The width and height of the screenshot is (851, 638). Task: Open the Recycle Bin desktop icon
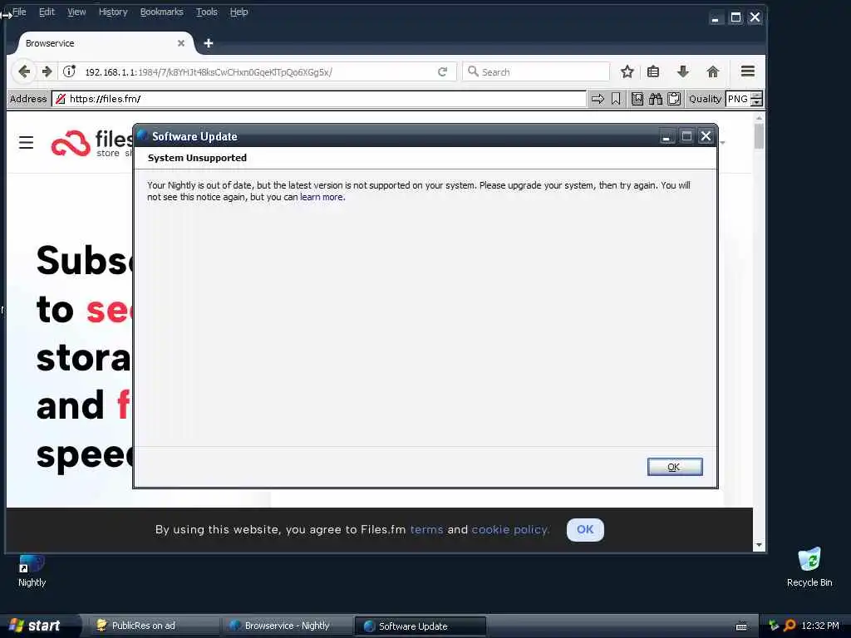click(809, 567)
